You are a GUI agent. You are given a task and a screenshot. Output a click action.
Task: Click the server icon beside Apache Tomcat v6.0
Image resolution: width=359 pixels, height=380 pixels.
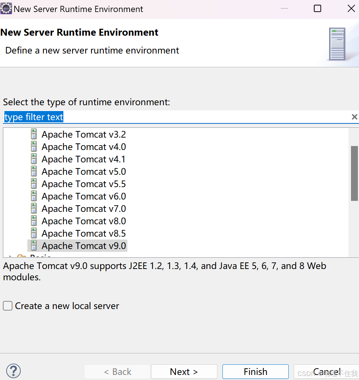click(x=34, y=196)
